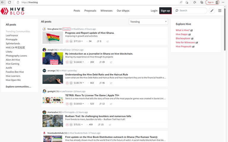Screen dimensions: 228x142
Task: Downvote the Hive Debt Ratio post
Action: 71,83
